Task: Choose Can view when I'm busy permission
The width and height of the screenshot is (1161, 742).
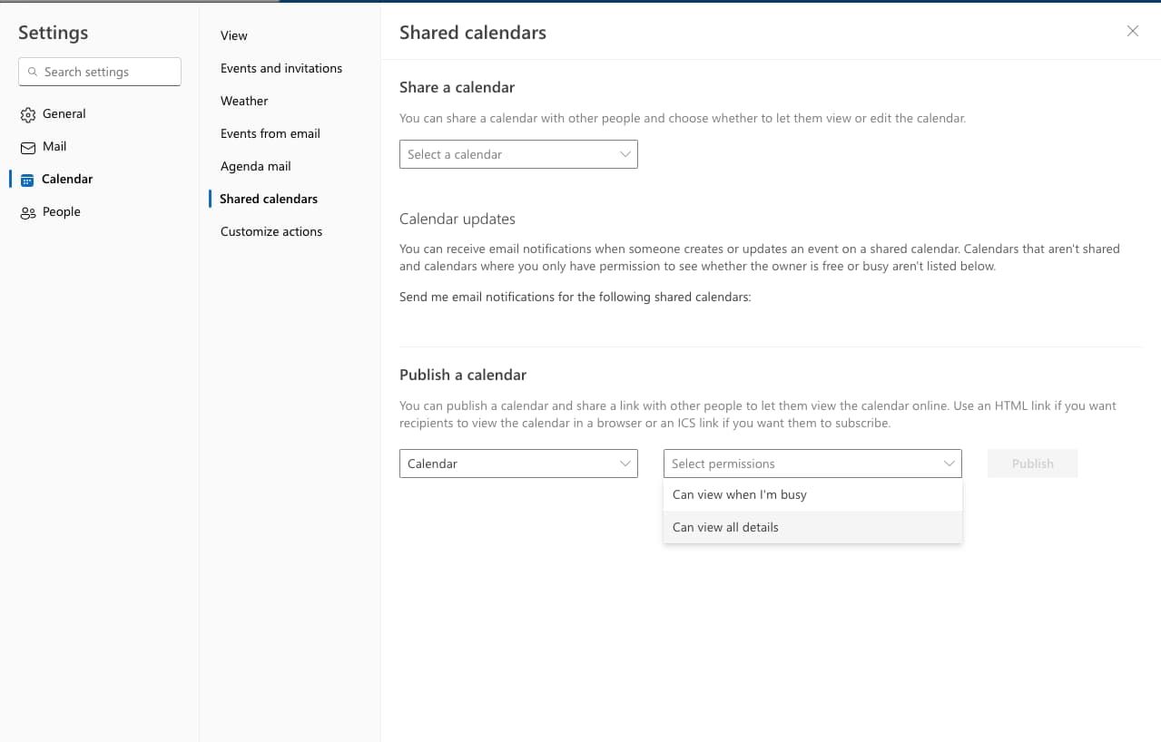Action: 739,494
